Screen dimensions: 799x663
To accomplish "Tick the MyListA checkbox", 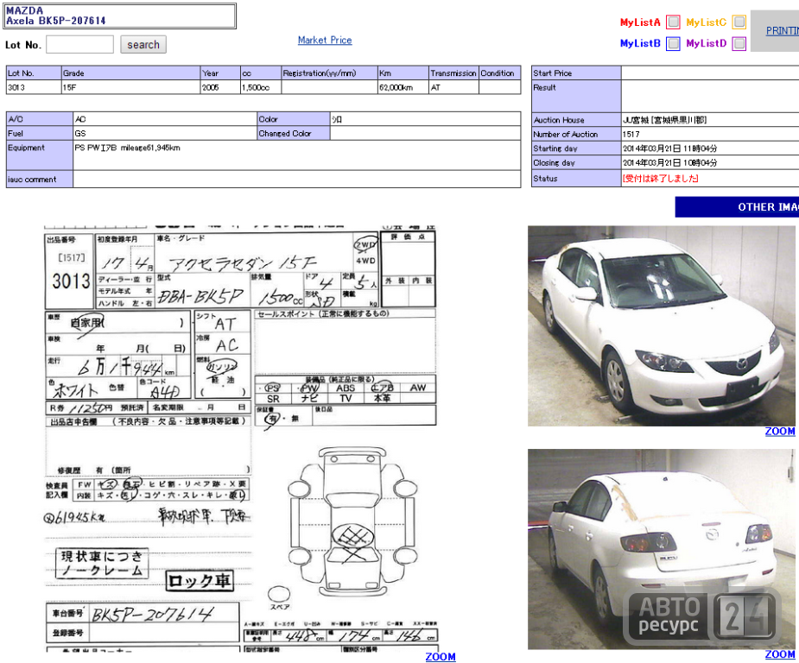I will tap(673, 22).
